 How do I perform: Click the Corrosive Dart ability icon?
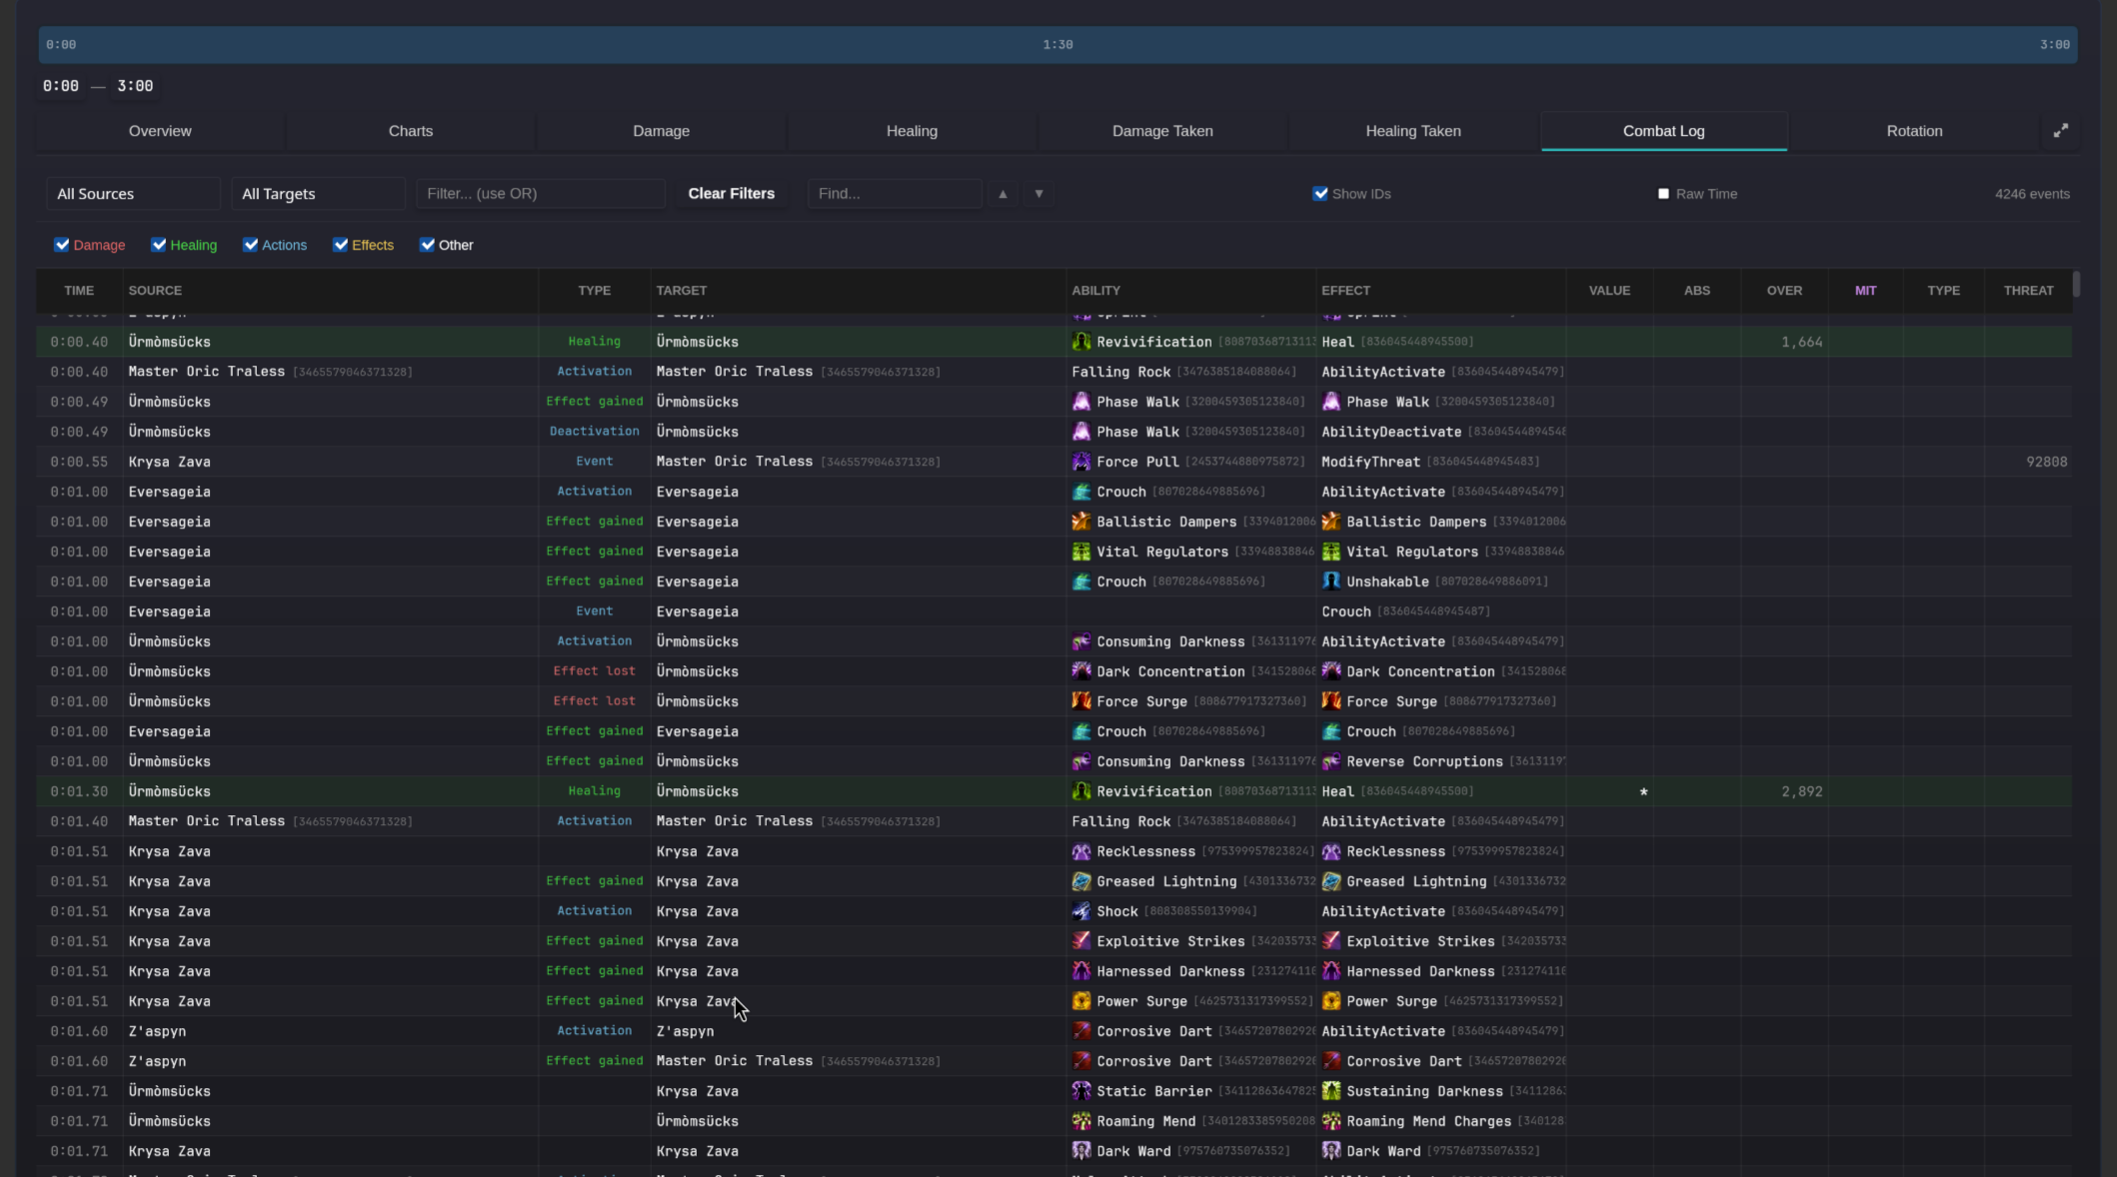pyautogui.click(x=1081, y=1031)
